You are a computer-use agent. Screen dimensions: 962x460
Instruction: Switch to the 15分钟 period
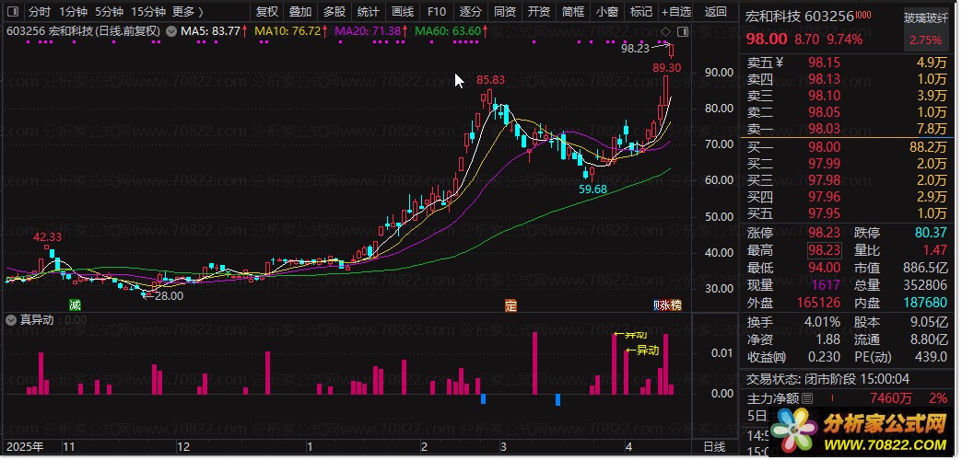147,11
